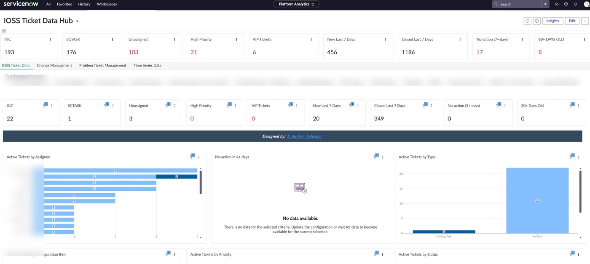The width and height of the screenshot is (590, 264).
Task: Go to ServiceNow home via logo
Action: (21, 4)
